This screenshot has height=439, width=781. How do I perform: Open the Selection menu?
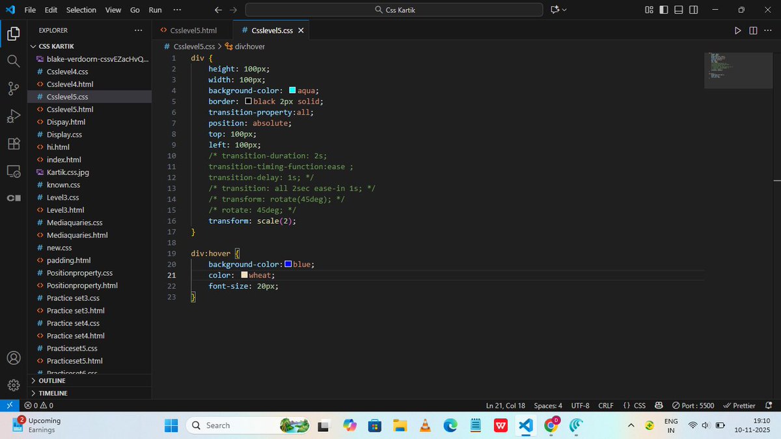(81, 10)
